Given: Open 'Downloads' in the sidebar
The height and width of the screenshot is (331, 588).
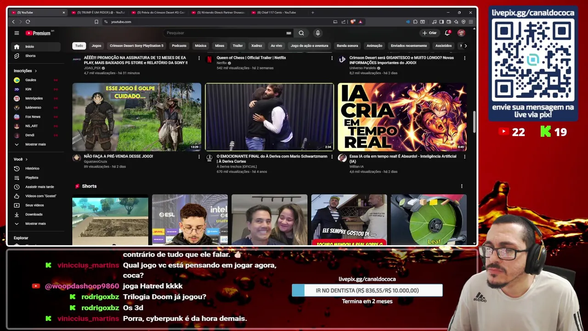Looking at the screenshot, I should point(36,214).
